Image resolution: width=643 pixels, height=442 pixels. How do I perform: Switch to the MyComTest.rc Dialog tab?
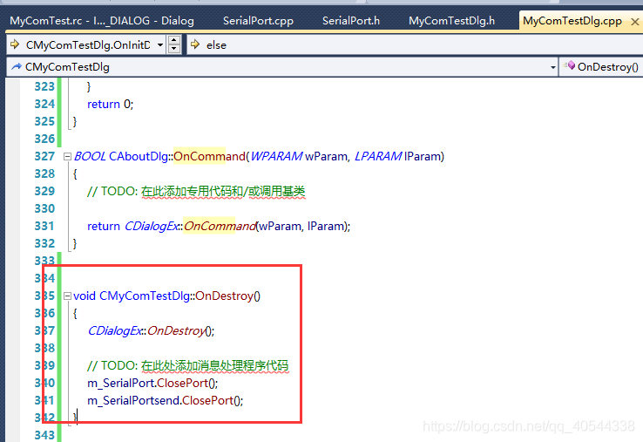[x=102, y=21]
